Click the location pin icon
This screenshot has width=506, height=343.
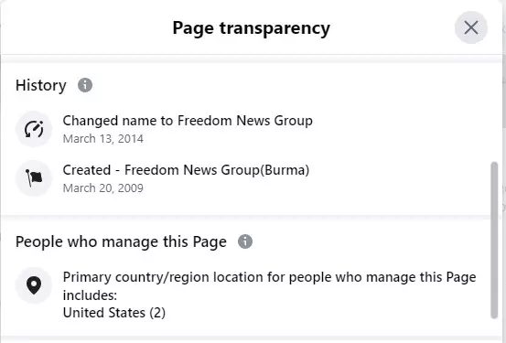(34, 285)
